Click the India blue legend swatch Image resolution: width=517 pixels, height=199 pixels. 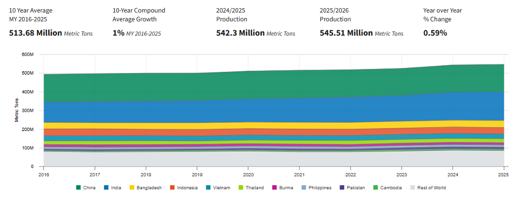pos(106,188)
